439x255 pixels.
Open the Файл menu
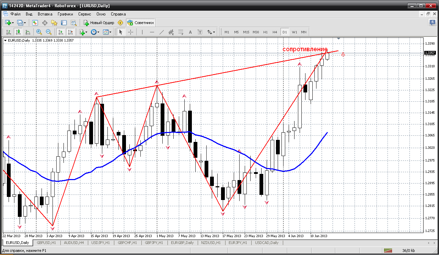tap(15, 14)
